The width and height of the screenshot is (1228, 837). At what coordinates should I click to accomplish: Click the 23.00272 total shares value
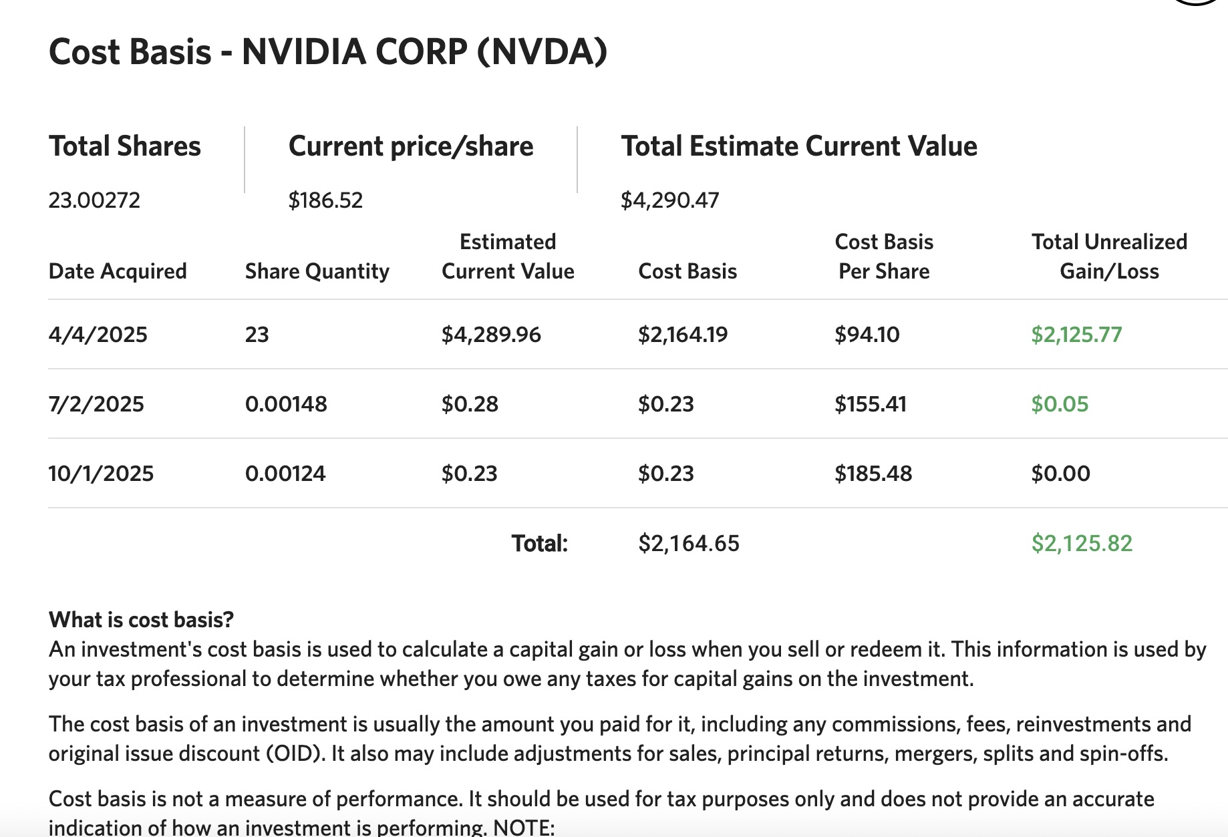94,200
